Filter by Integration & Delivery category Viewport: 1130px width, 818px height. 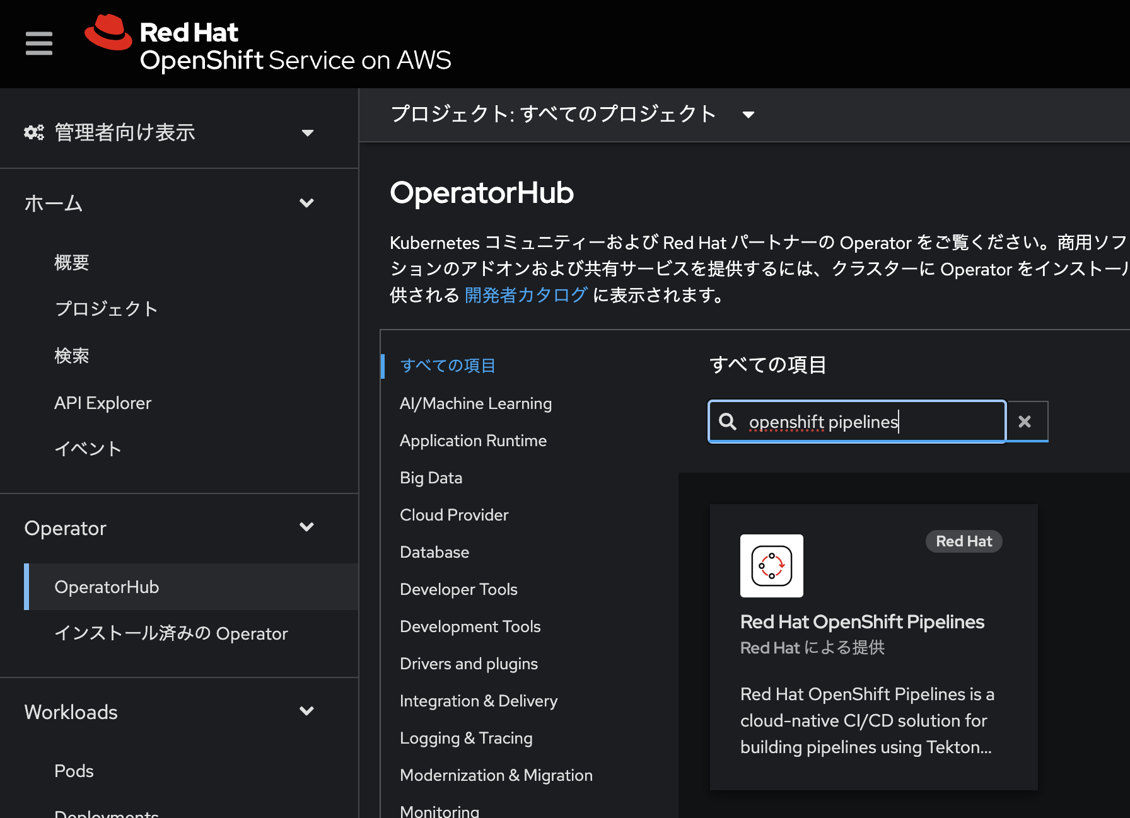click(479, 701)
